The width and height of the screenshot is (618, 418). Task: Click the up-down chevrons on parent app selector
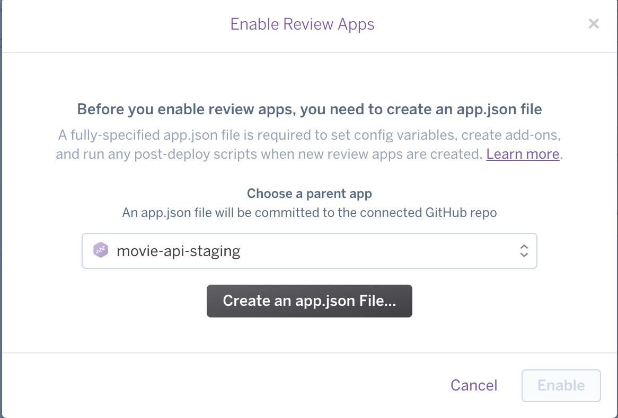524,251
